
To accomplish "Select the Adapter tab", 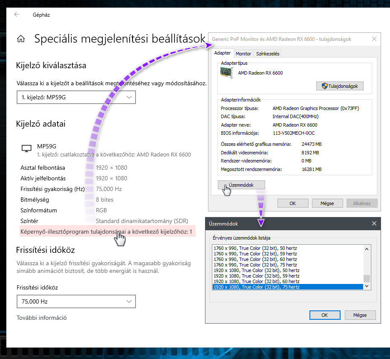I will [222, 53].
